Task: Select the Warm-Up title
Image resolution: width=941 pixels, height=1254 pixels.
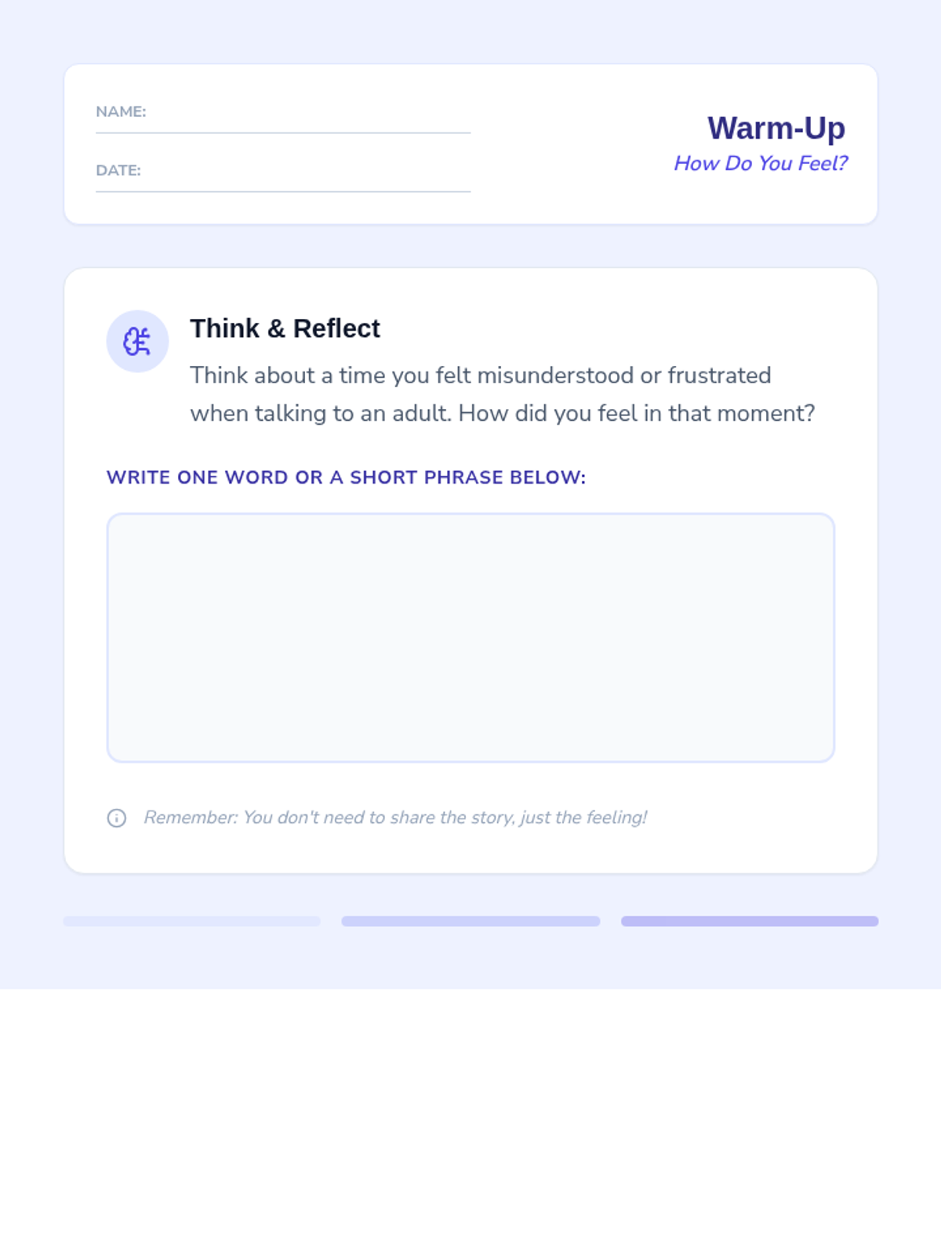Action: pyautogui.click(x=776, y=128)
